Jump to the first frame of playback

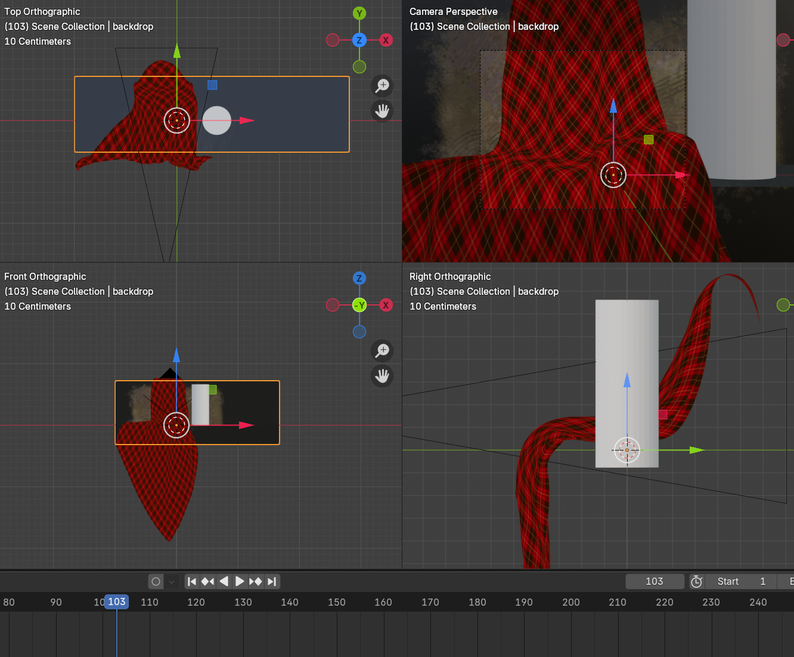192,581
